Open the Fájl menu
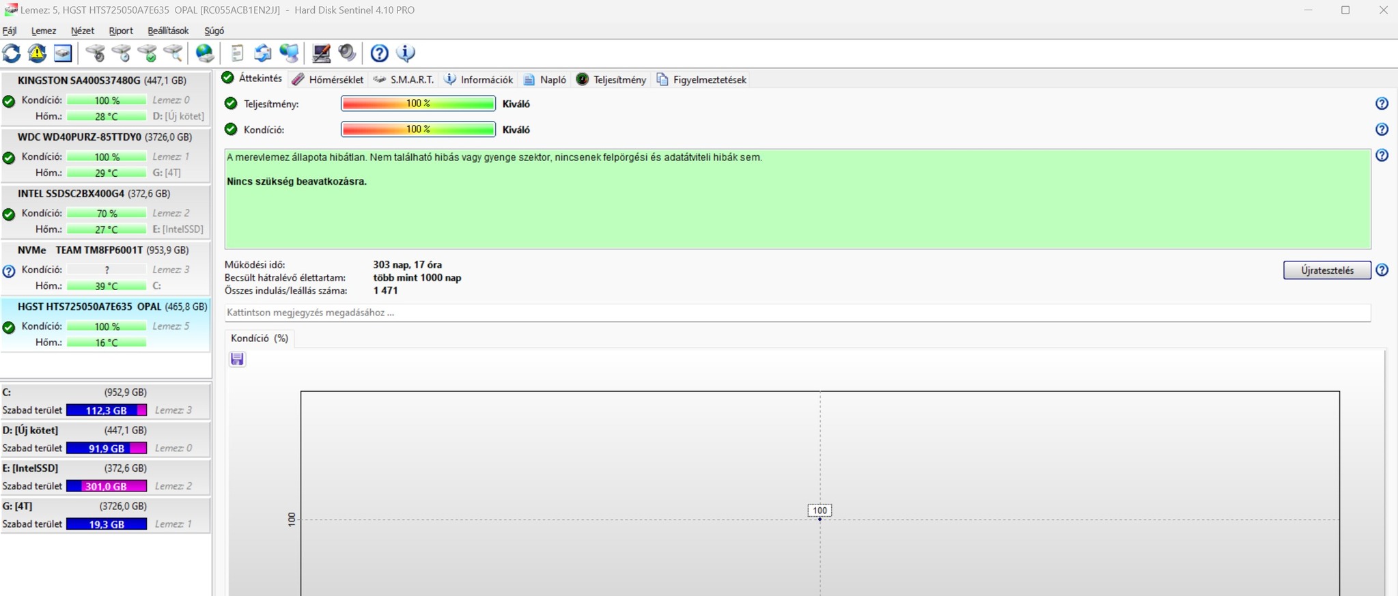The width and height of the screenshot is (1398, 596). pyautogui.click(x=10, y=31)
